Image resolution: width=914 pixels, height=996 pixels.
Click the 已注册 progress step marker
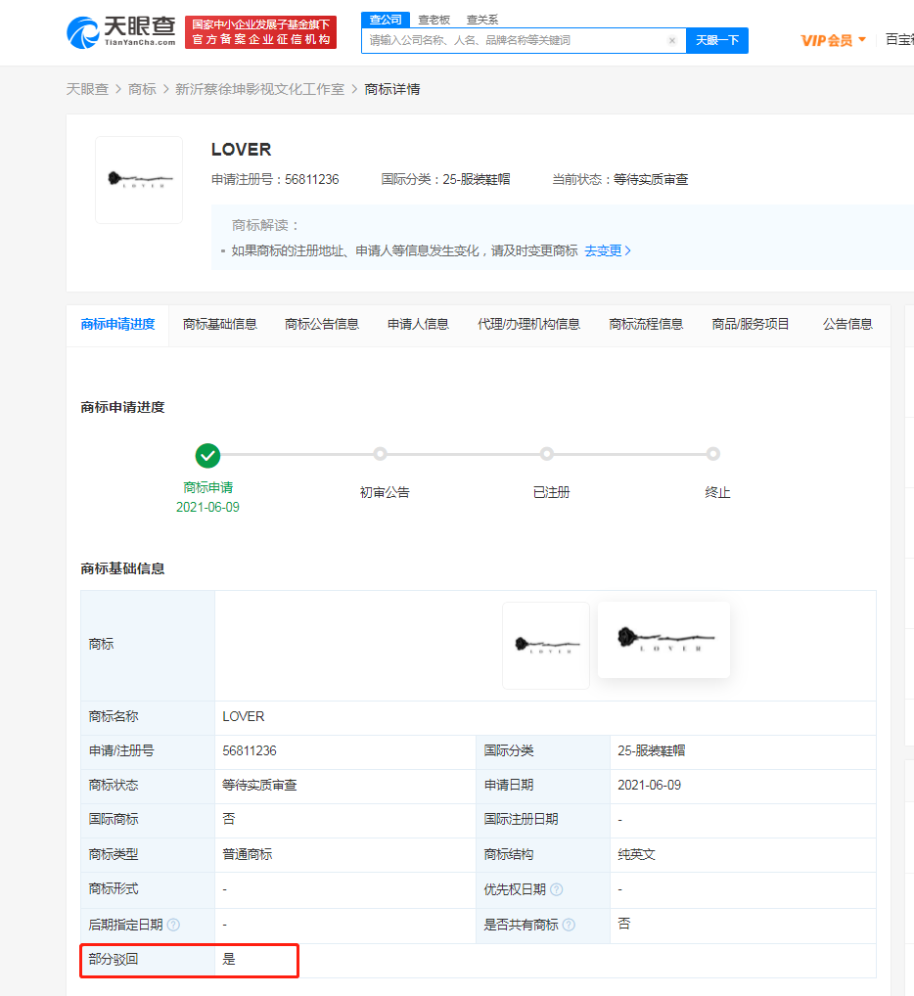[x=547, y=454]
